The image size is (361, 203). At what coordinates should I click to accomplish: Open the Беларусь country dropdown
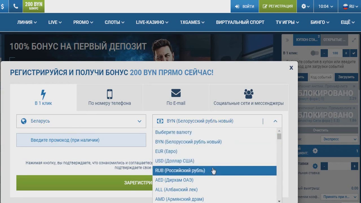[81, 121]
